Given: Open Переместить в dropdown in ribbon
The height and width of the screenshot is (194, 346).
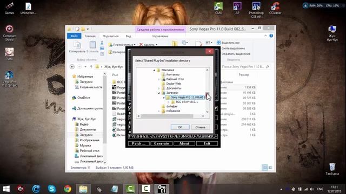Looking at the screenshot, I should point(122,45).
